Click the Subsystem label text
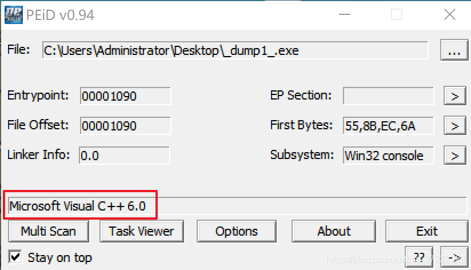471x270 pixels. coord(302,155)
